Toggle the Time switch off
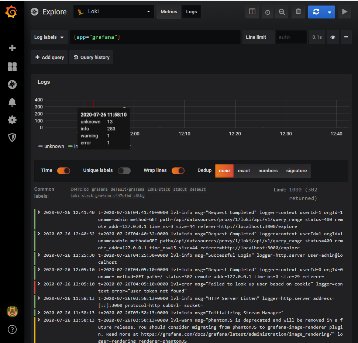The height and width of the screenshot is (343, 358). tap(63, 170)
